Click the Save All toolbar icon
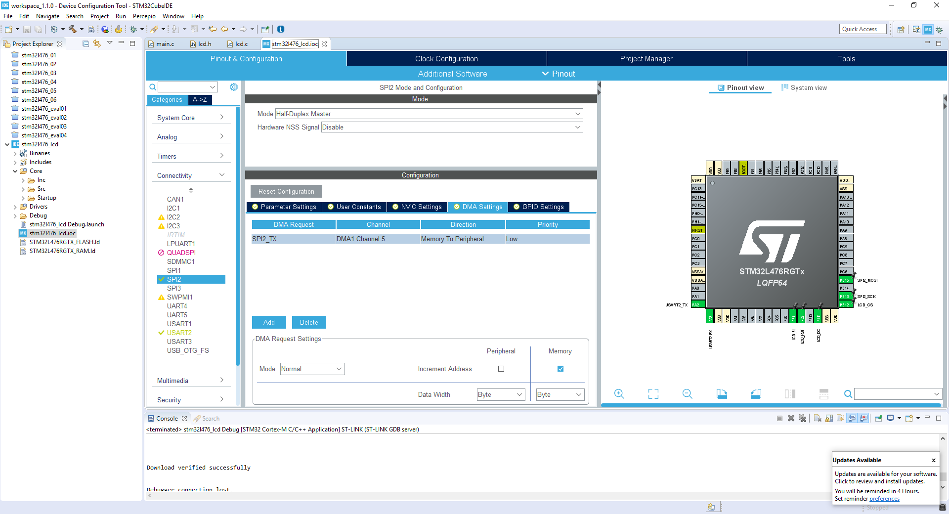 (x=38, y=29)
